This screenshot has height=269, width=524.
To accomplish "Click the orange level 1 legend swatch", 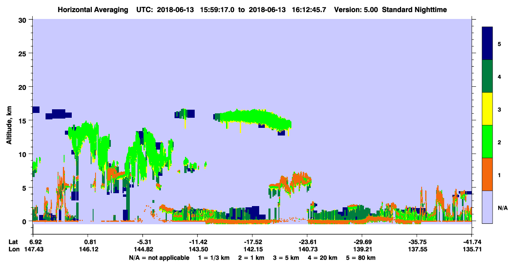I will pyautogui.click(x=487, y=174).
